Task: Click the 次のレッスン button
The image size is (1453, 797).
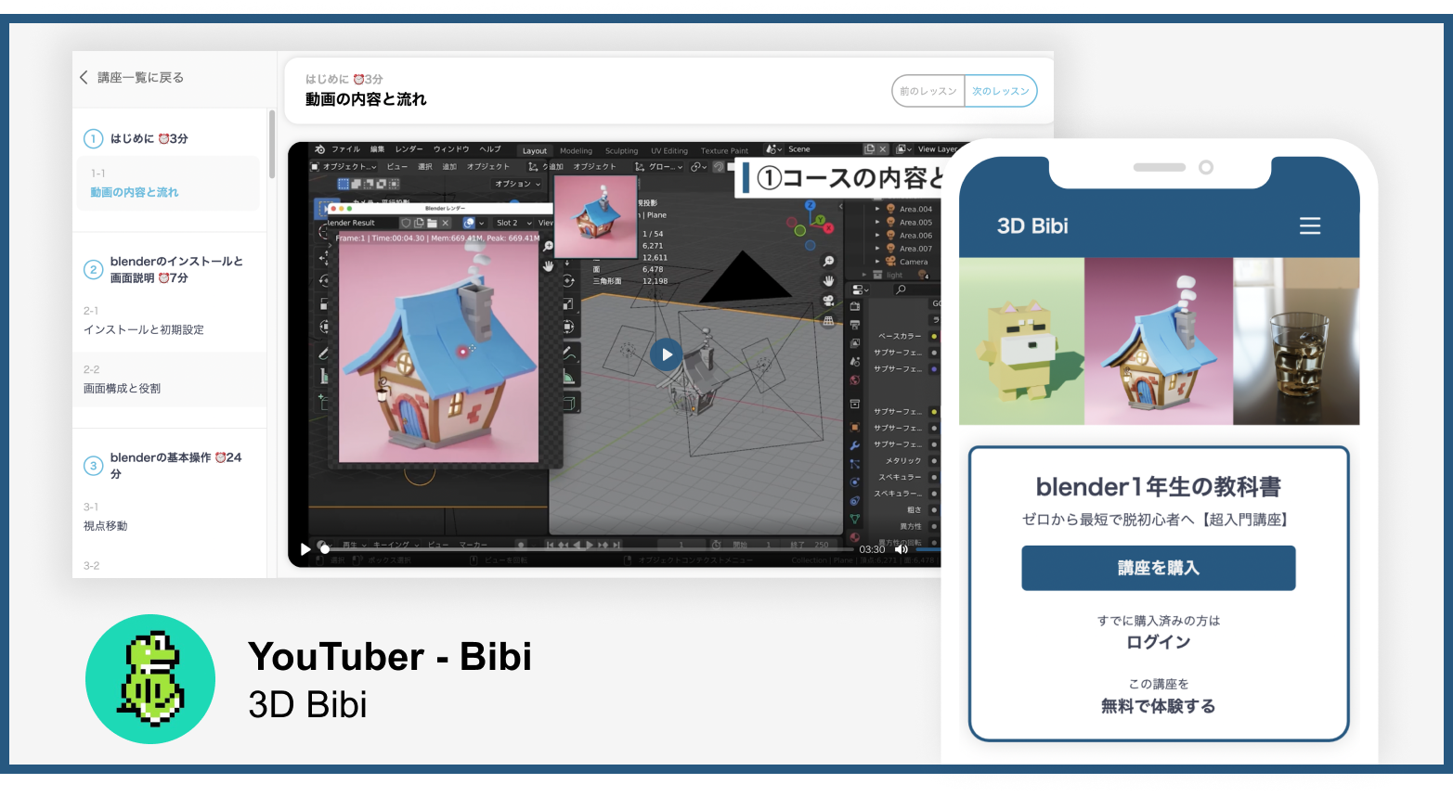Action: coord(1001,91)
